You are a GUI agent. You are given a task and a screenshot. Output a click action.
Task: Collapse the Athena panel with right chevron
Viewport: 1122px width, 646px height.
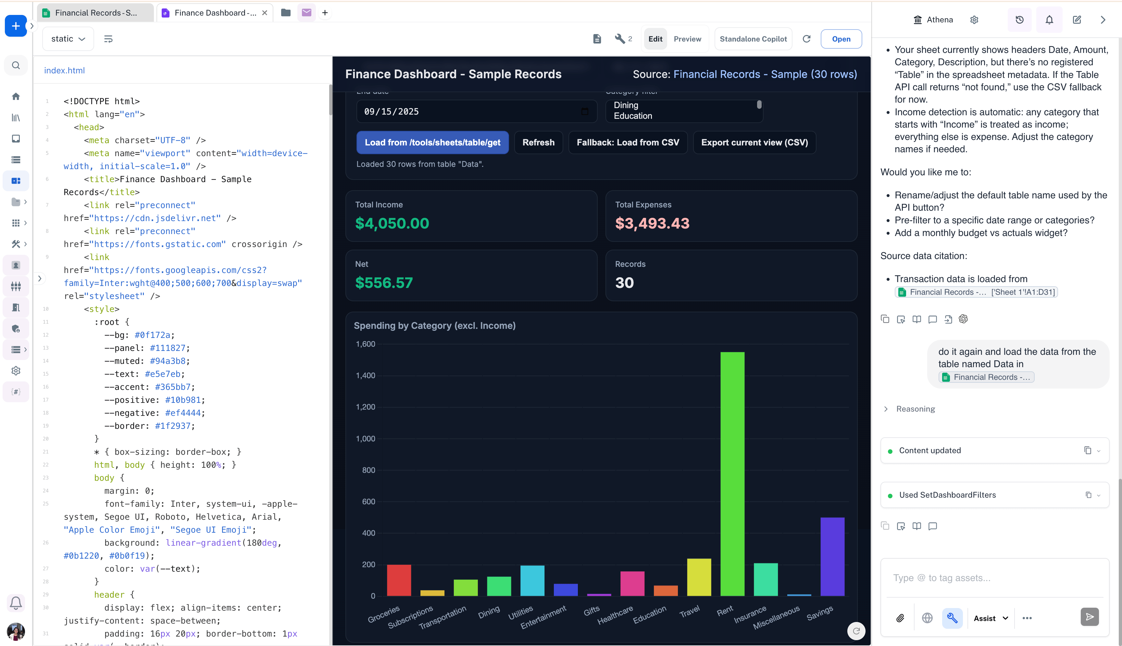[1103, 19]
